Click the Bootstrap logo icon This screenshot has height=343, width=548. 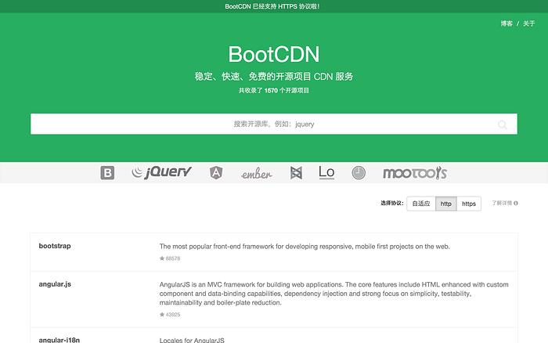[107, 173]
